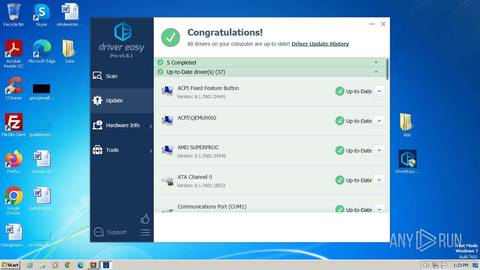Image resolution: width=480 pixels, height=270 pixels.
Task: Open wholewinter Word document on desktop
Action: pyautogui.click(x=70, y=15)
